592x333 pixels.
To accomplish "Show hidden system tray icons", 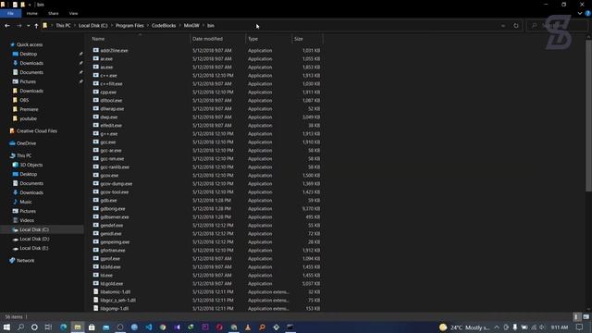I will [x=497, y=327].
